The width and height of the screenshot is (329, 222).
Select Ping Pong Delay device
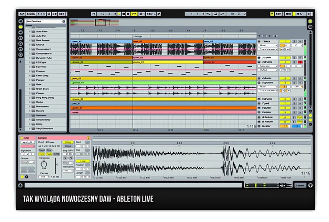(46, 98)
